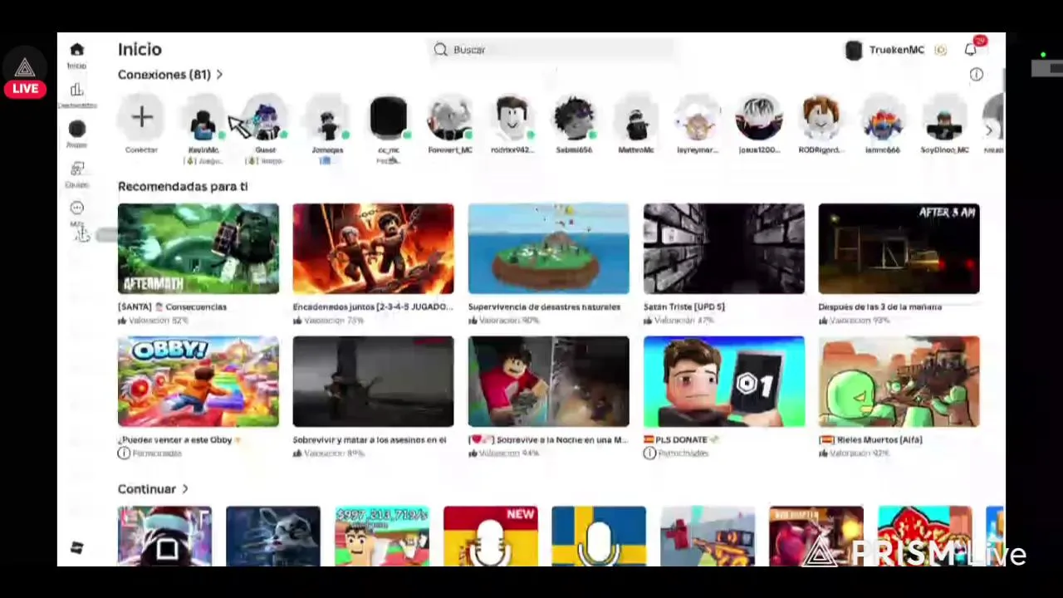Open Satán Triste game thumbnail
The width and height of the screenshot is (1063, 598).
pyautogui.click(x=724, y=248)
